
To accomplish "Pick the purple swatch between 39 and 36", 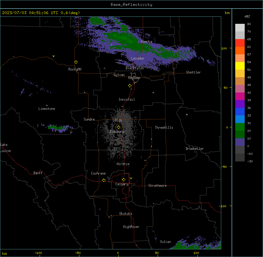I will (240, 104).
